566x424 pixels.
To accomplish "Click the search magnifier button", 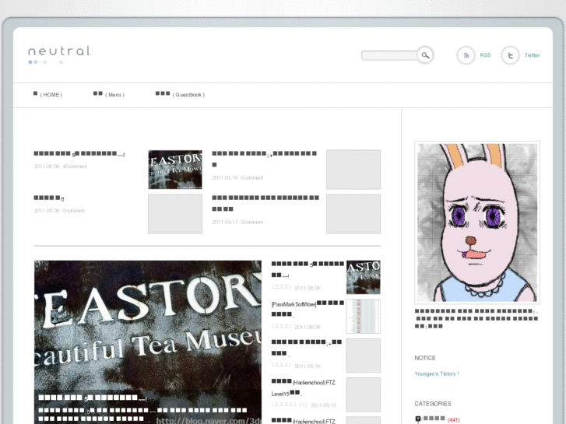I will point(425,55).
